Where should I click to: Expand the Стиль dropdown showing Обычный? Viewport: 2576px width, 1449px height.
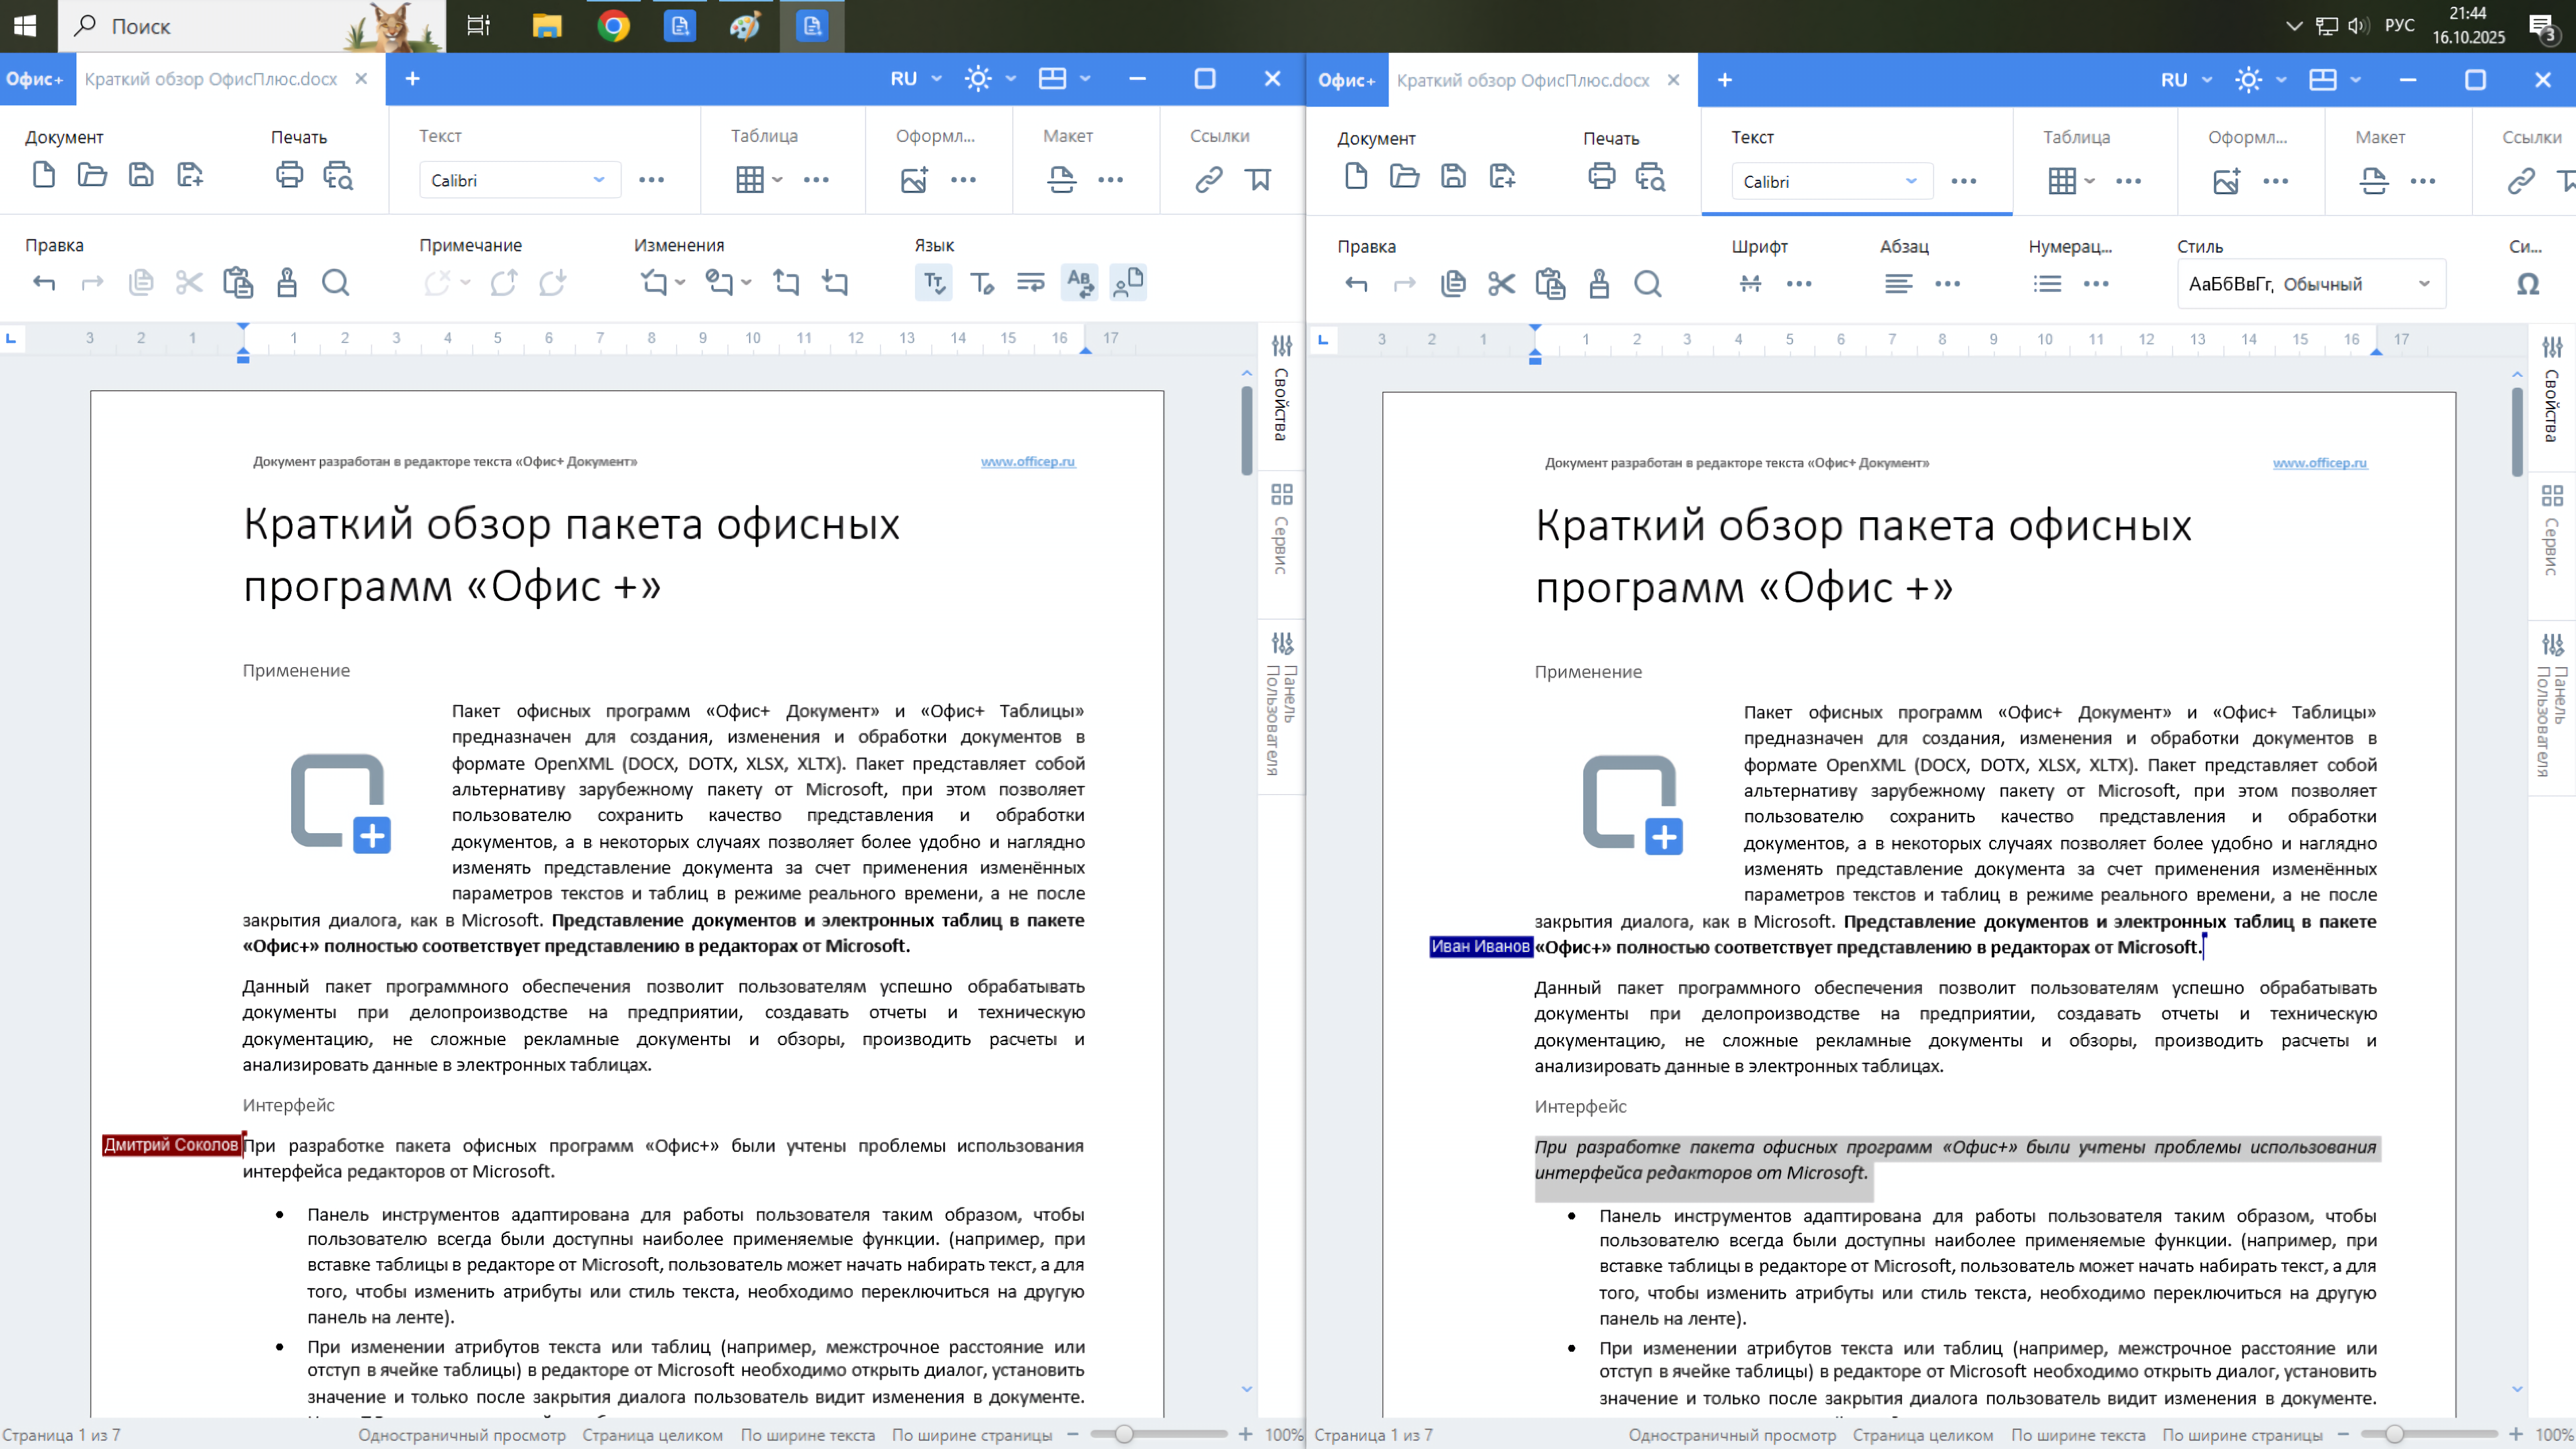click(2423, 285)
